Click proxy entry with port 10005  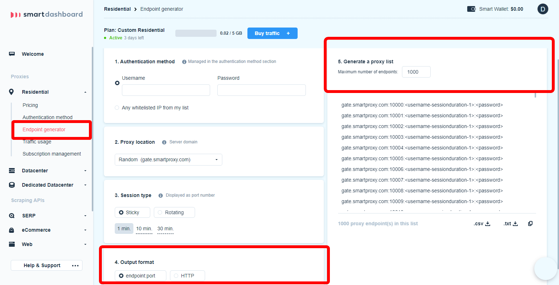(422, 158)
